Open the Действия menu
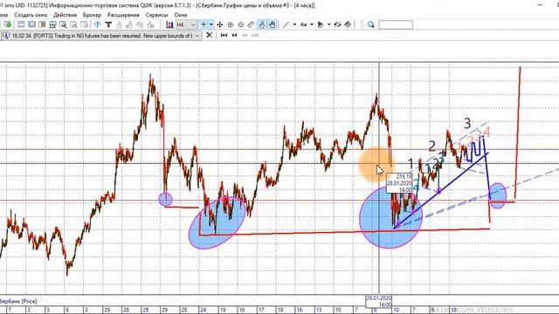 click(65, 15)
